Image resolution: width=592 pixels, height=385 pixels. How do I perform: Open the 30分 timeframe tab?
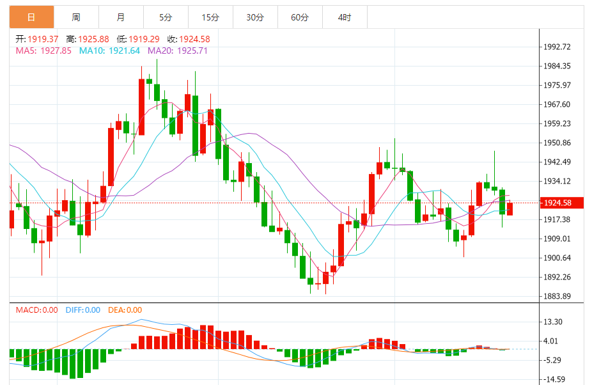[x=255, y=17]
